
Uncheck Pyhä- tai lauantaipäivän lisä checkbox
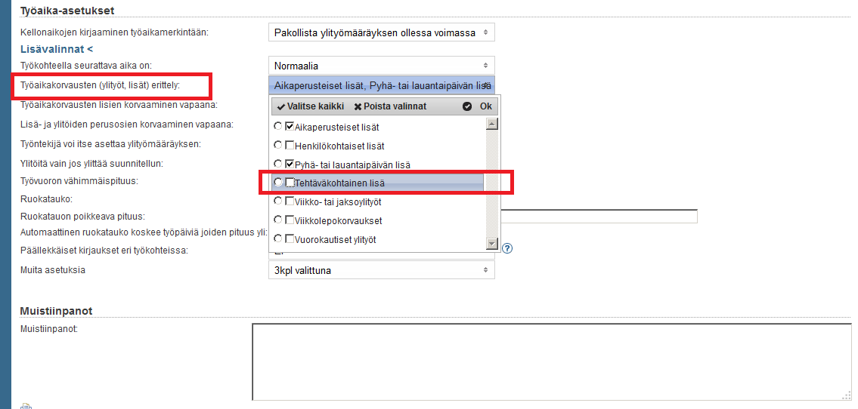(x=290, y=164)
